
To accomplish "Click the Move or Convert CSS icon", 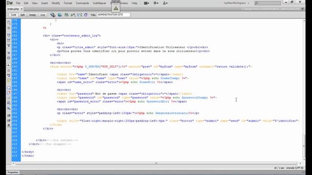I will click(9, 108).
